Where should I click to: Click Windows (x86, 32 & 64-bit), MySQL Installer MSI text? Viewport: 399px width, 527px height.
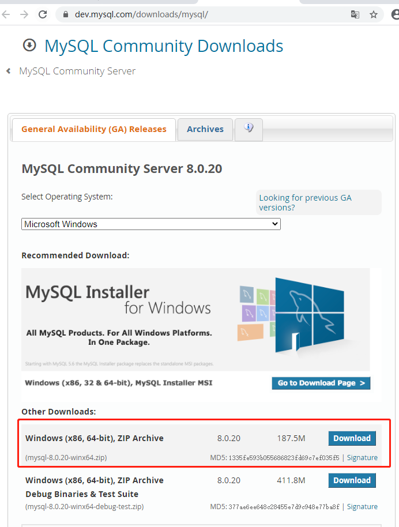tap(119, 383)
